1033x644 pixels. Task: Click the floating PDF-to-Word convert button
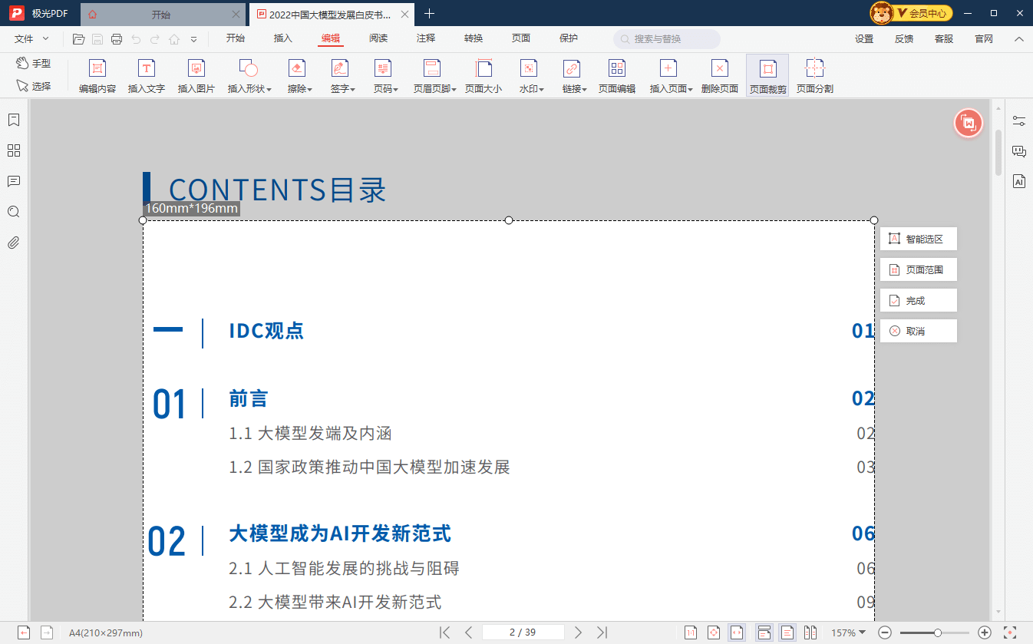969,123
